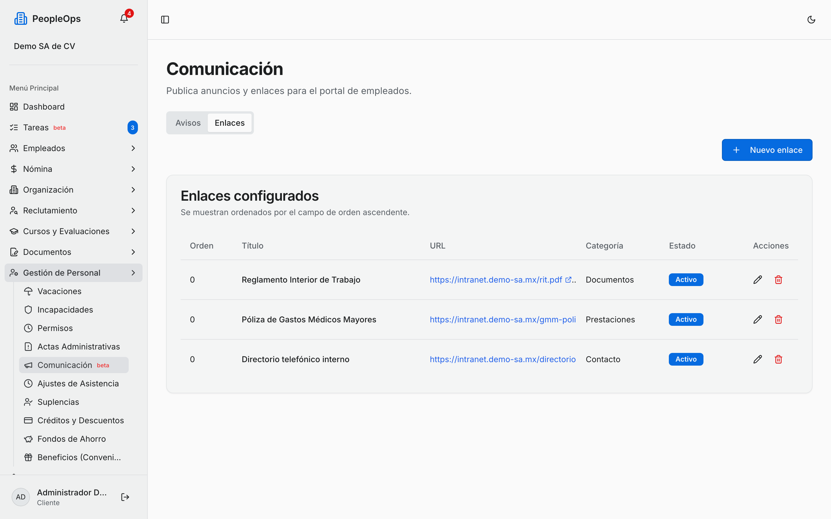This screenshot has width=831, height=519.
Task: Expand the Cursos y Evaluaciones chevron
Action: point(133,231)
